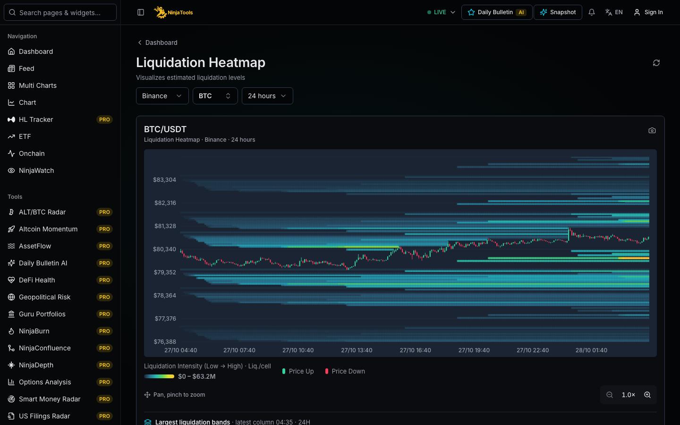Open Onchain from the sidebar
Image resolution: width=680 pixels, height=425 pixels.
tap(60, 153)
